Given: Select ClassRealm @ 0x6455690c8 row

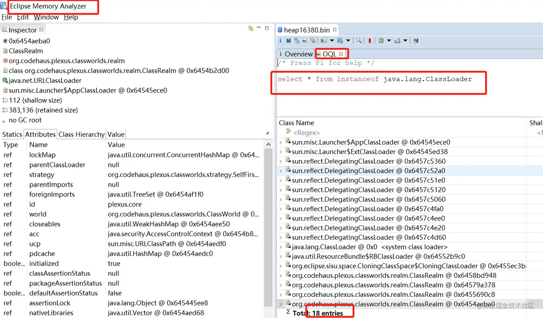Looking at the screenshot, I should pos(402,295).
